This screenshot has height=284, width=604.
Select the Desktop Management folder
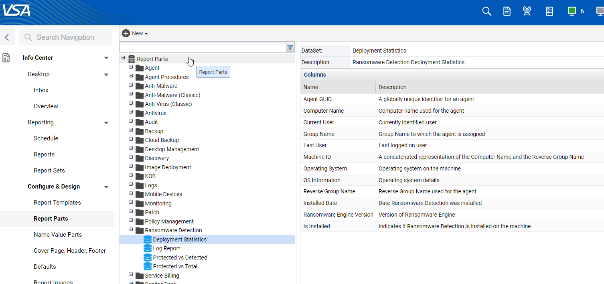tap(172, 149)
